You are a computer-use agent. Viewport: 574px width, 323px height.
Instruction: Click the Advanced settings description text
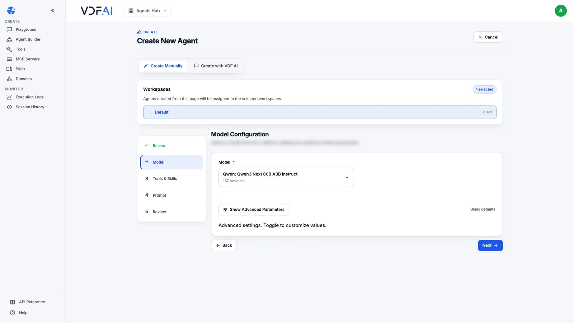click(x=272, y=225)
